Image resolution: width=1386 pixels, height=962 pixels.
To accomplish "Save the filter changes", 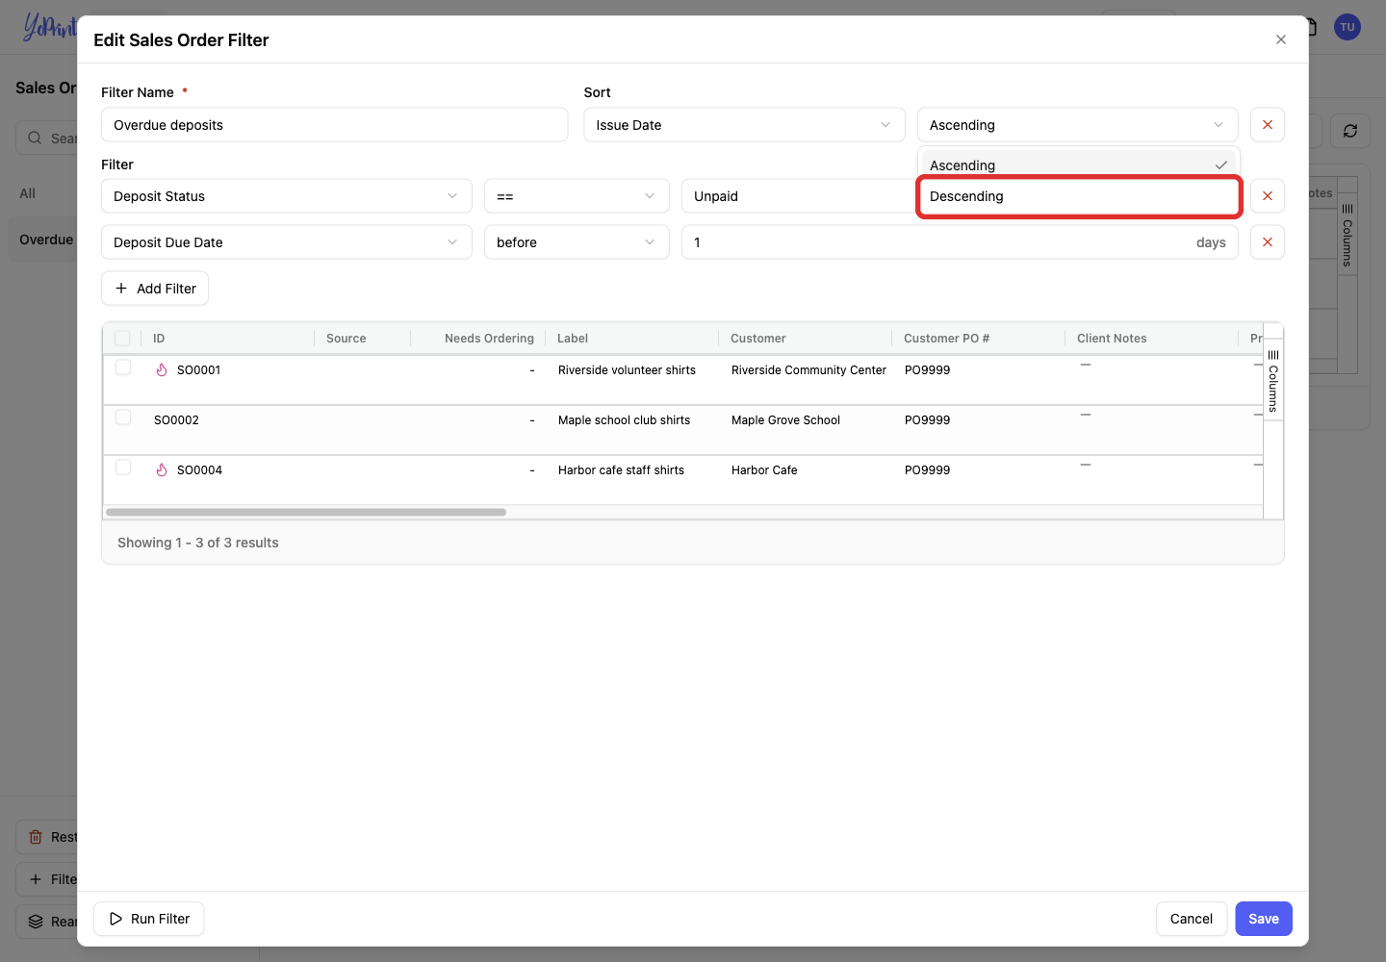I will point(1263,919).
